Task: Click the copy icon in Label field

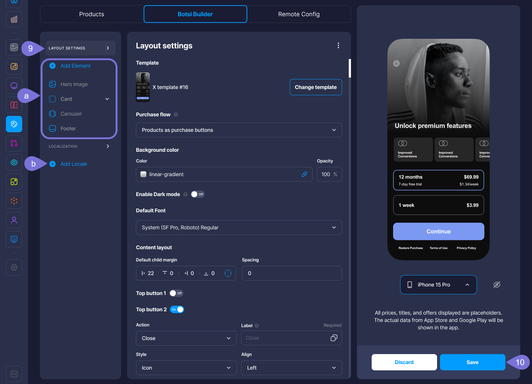Action: click(334, 338)
